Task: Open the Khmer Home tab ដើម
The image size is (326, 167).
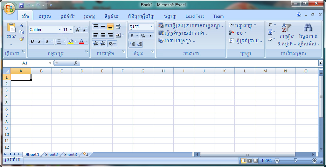Action: [25, 16]
